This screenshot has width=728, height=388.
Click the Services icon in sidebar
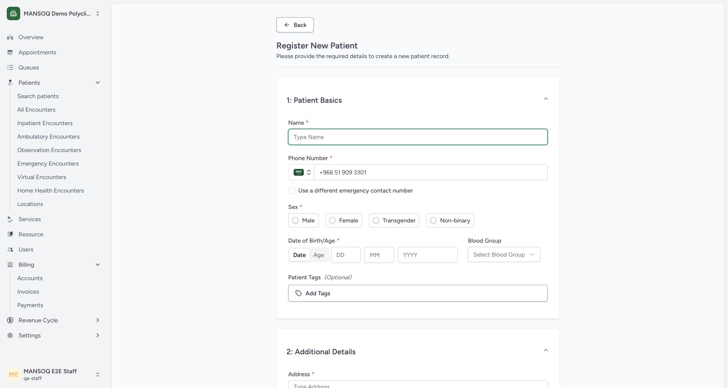coord(10,219)
